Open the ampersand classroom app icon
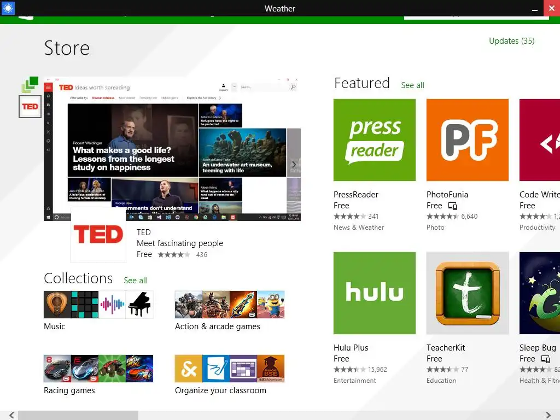 point(189,369)
